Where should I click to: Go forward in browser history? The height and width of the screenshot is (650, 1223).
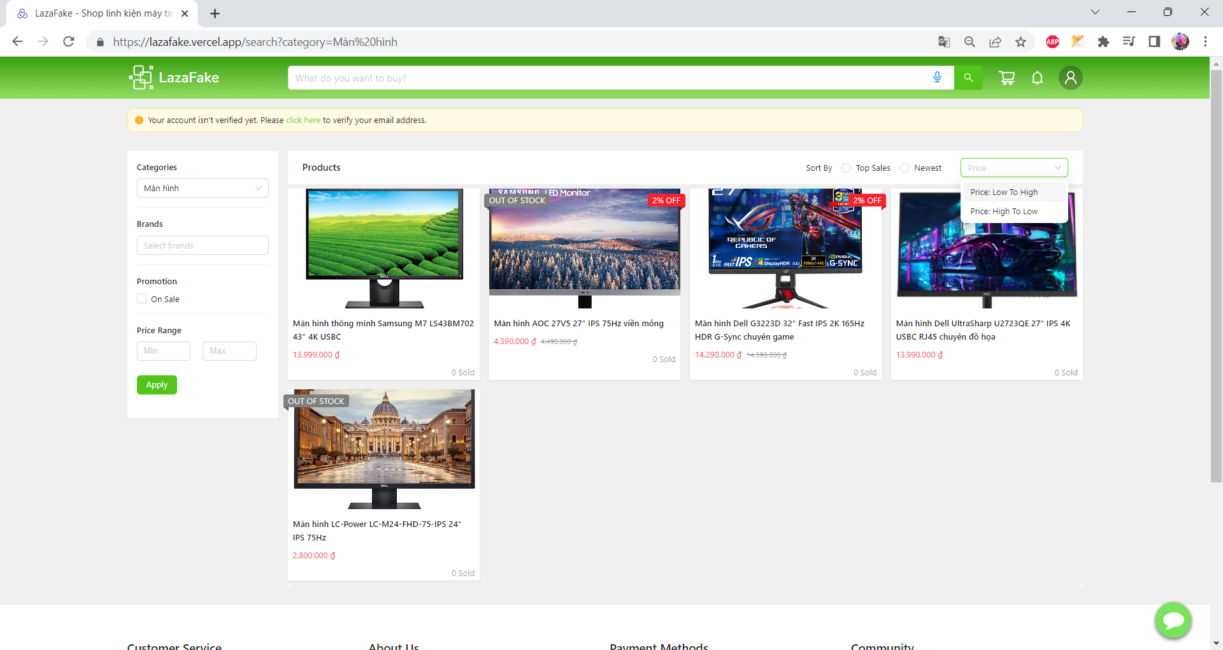[43, 41]
